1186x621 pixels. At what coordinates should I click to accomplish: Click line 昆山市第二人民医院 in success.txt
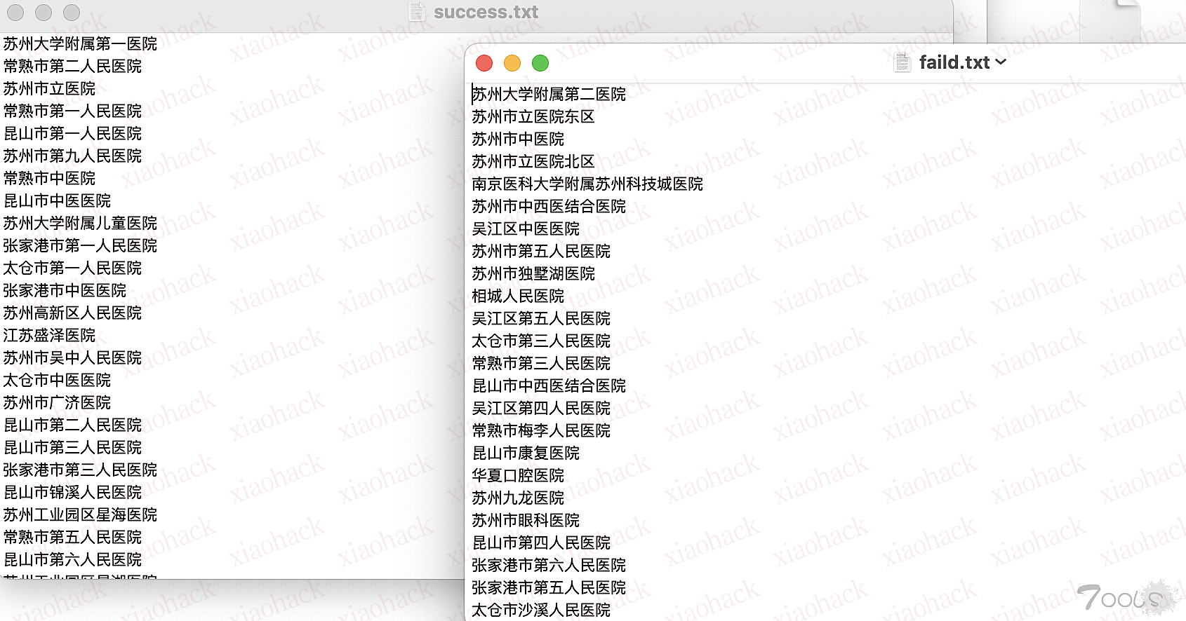pos(72,425)
